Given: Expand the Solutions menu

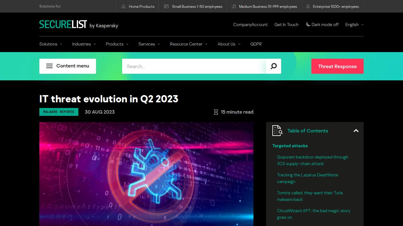Looking at the screenshot, I should click(x=51, y=44).
